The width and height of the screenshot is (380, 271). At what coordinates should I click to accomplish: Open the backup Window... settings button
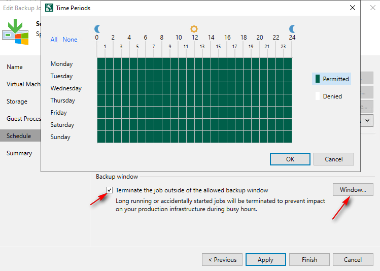point(353,190)
